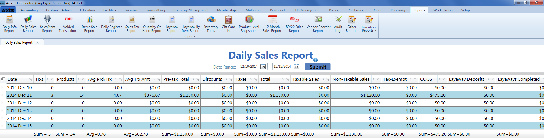
Task: Switch to the Customer Admin tab
Action: point(59,10)
